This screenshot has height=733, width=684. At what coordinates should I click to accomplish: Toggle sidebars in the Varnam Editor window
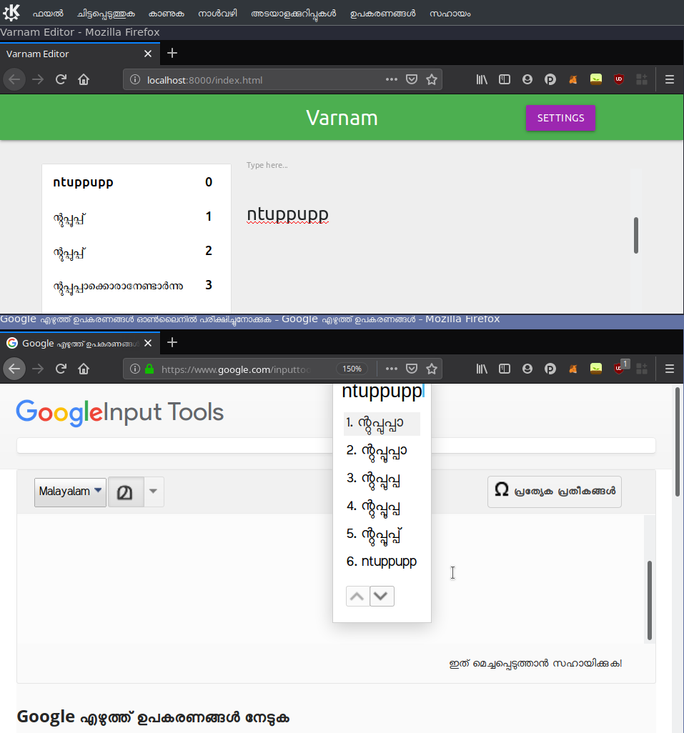pyautogui.click(x=505, y=79)
